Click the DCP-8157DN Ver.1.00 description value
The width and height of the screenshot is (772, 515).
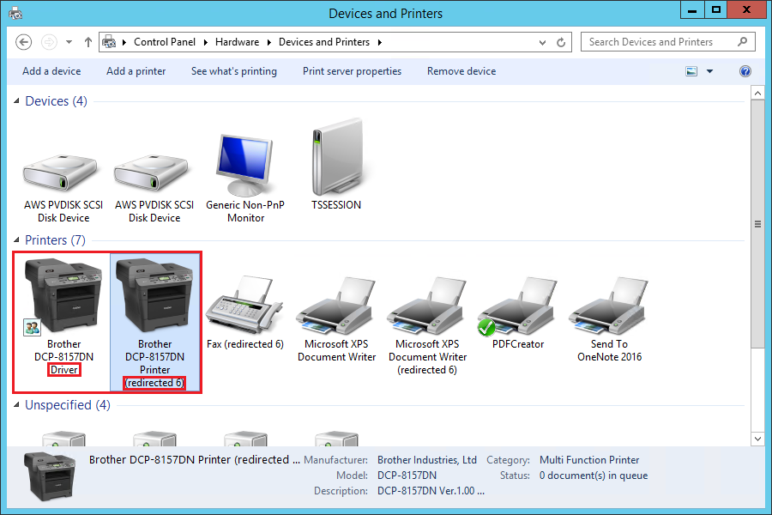coord(431,491)
